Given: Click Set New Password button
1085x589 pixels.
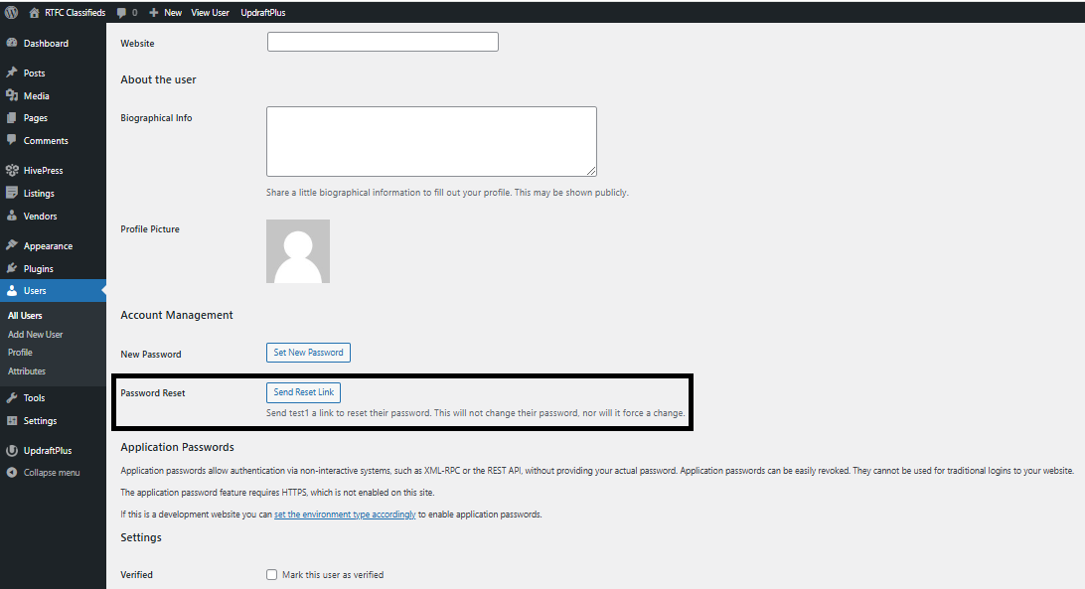Looking at the screenshot, I should click(x=309, y=353).
